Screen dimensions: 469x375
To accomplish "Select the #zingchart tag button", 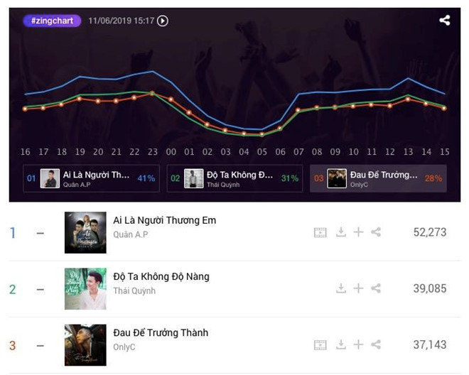I will tap(52, 21).
